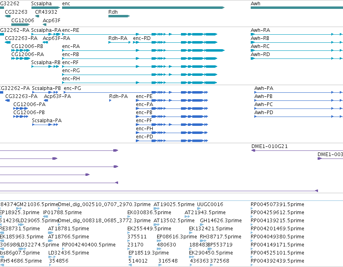343x267 pixels.
Task: Click the Awh-RB transcript label
Action: coord(260,38)
